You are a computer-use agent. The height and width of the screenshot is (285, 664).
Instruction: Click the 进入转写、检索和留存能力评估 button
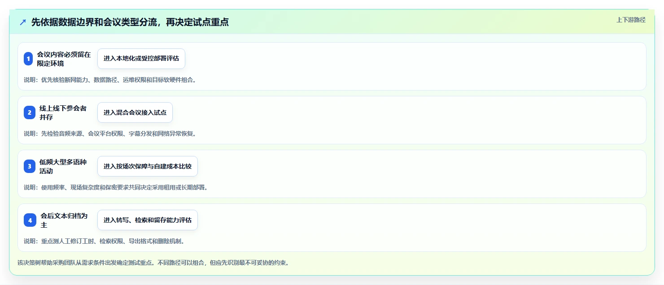pyautogui.click(x=148, y=220)
